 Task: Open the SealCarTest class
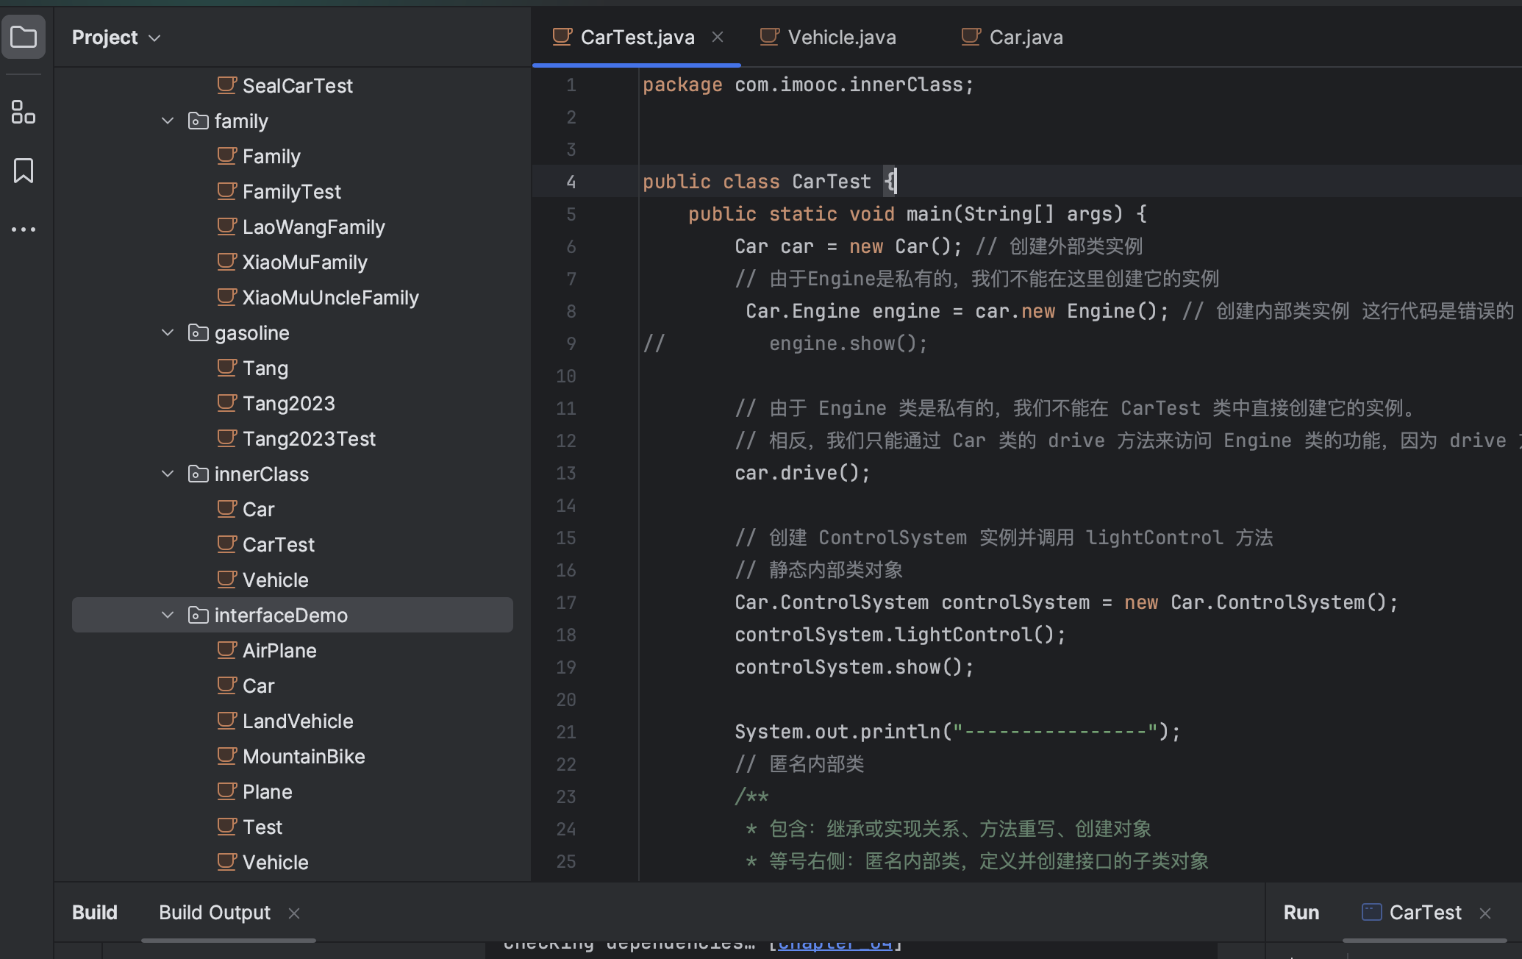tap(298, 85)
